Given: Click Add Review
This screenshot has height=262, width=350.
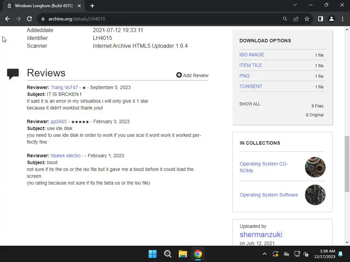Looking at the screenshot, I should point(192,75).
